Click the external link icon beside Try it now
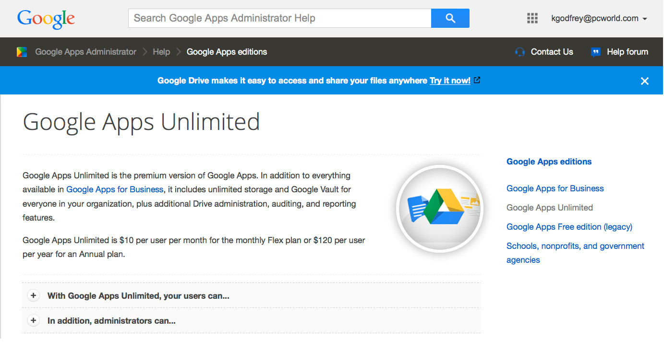This screenshot has width=664, height=351. click(x=477, y=81)
